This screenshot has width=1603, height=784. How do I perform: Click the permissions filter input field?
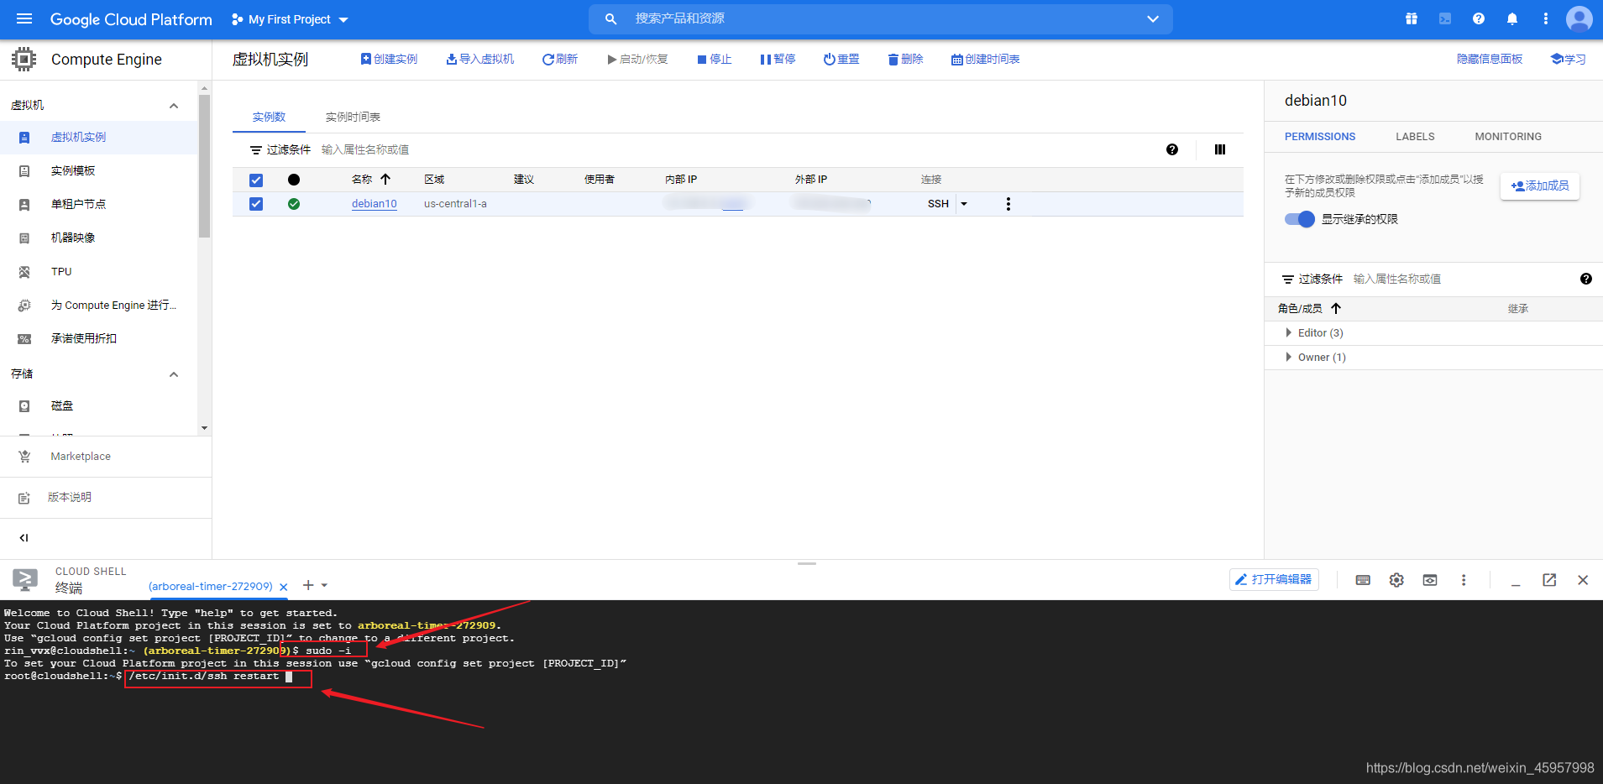point(1461,279)
